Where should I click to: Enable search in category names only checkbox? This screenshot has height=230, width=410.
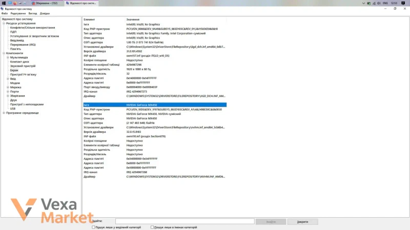point(152,227)
